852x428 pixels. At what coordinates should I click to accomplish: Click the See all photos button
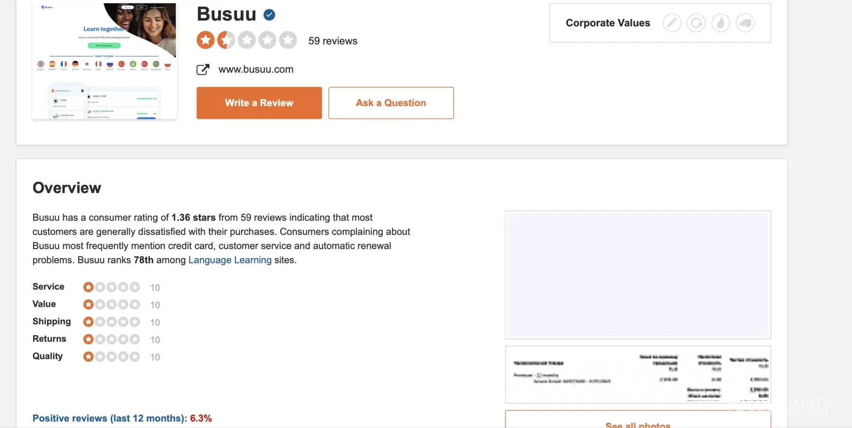(x=638, y=424)
